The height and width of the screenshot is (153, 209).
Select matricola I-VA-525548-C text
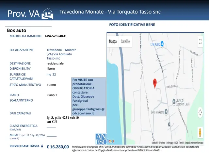[x=55, y=36]
